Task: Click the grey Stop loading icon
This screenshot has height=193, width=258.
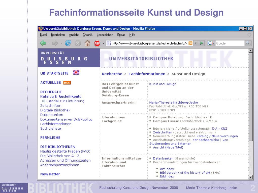Action: click(x=78, y=43)
